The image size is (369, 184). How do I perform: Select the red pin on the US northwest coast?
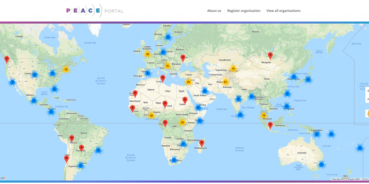7,60
